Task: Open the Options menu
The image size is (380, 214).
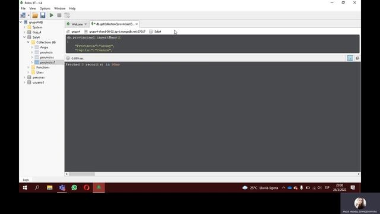Action: pos(45,8)
